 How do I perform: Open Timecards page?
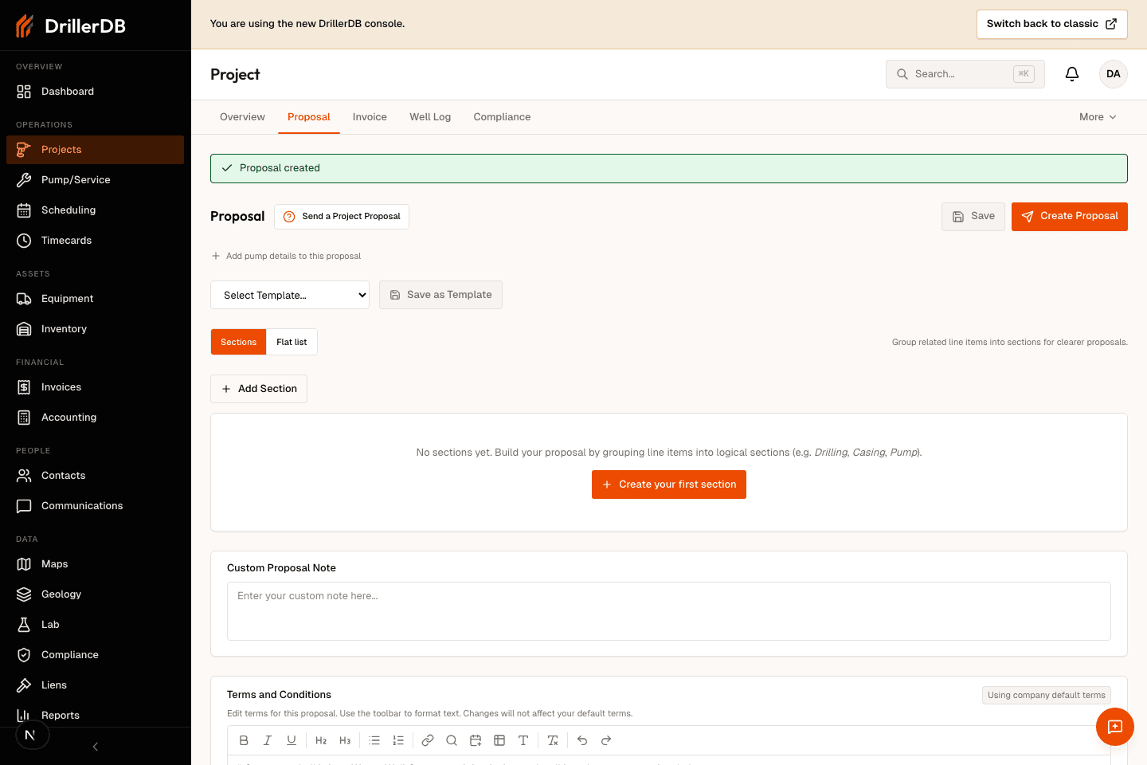pos(95,241)
